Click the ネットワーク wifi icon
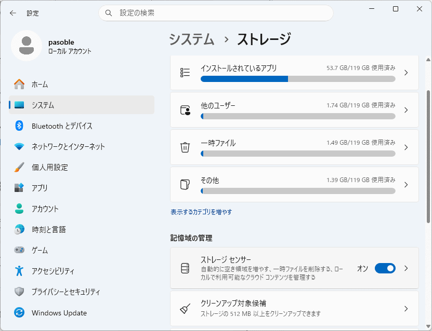Screen dimensions: 432x331 19,146
